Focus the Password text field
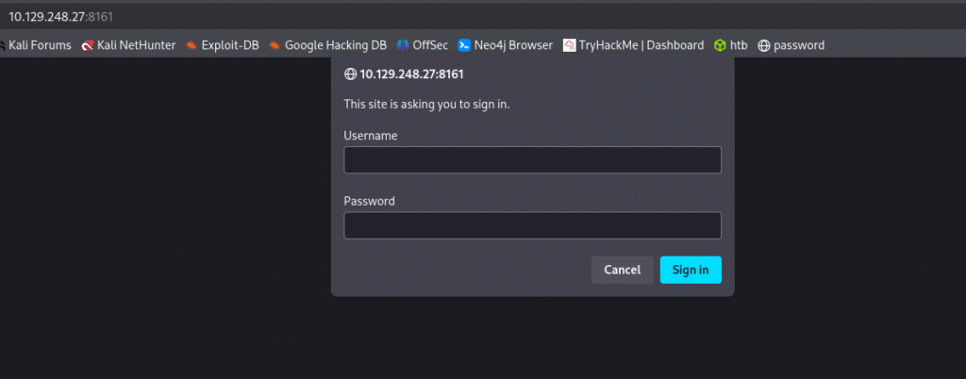 [x=532, y=225]
